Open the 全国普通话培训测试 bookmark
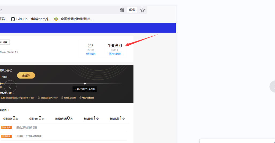The image size is (275, 143). coord(73,19)
